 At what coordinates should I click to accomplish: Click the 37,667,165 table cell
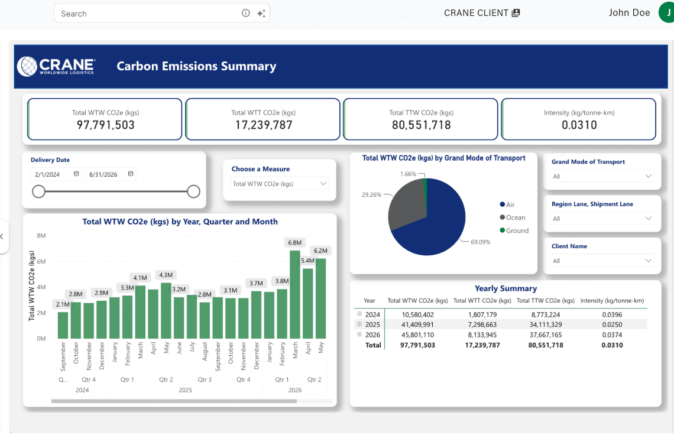(x=546, y=335)
